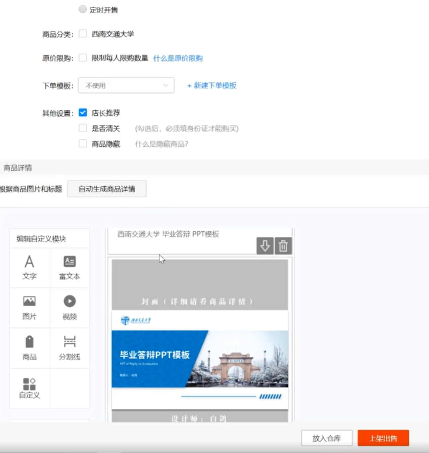This screenshot has width=429, height=453.
Task: Enable 限制每人限购数量 checkbox
Action: pyautogui.click(x=83, y=58)
